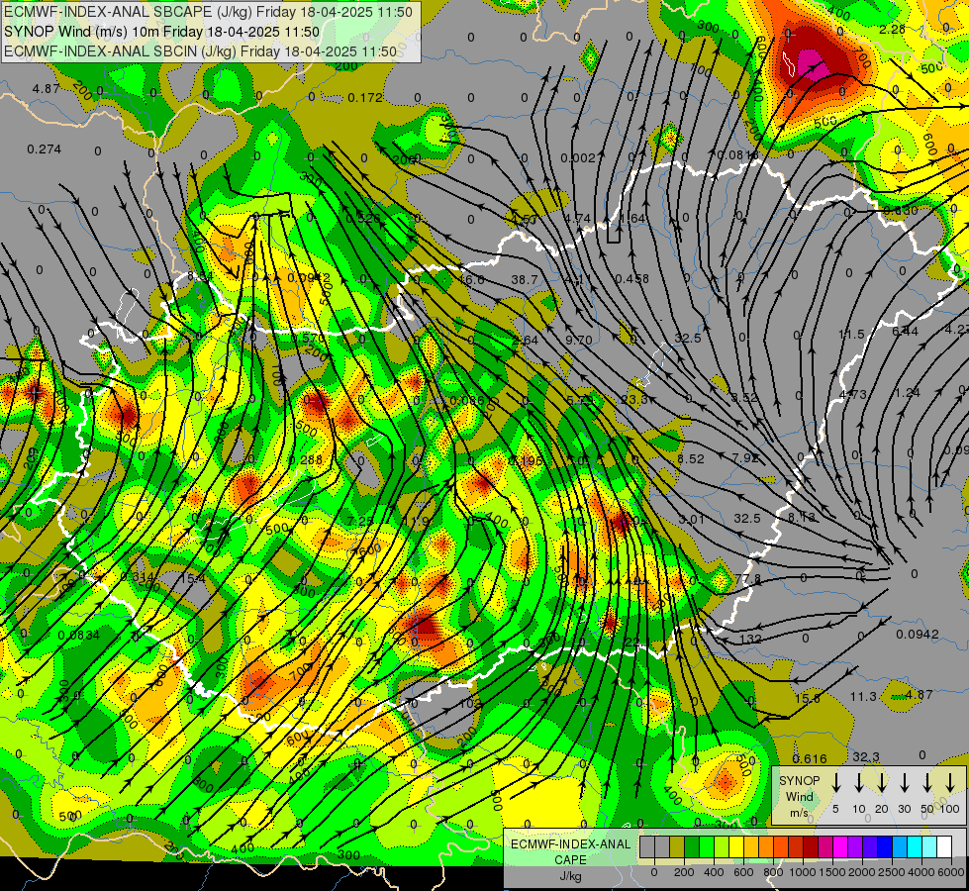Click the value 15.4 on the map

[x=192, y=579]
